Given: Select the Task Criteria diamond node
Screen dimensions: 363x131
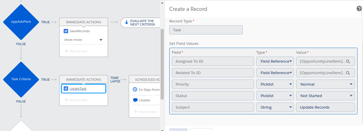Looking at the screenshot, I should (21, 79).
